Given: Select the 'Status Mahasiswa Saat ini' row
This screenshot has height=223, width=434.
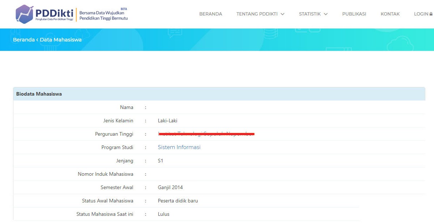Looking at the screenshot, I should point(104,214).
